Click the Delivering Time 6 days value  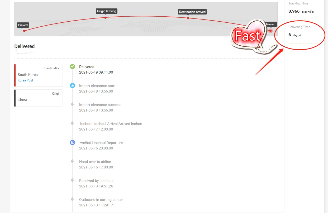(x=294, y=35)
